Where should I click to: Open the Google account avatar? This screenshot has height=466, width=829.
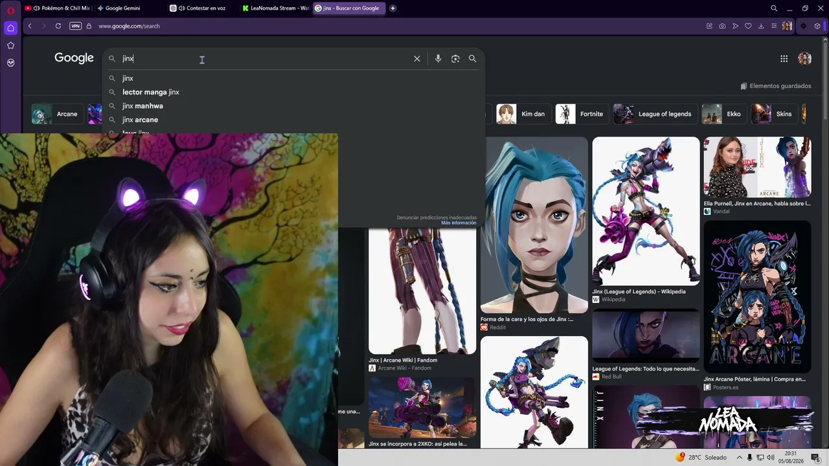(805, 58)
